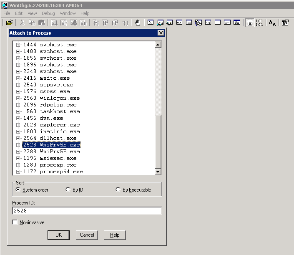Open the Window menu

point(68,13)
